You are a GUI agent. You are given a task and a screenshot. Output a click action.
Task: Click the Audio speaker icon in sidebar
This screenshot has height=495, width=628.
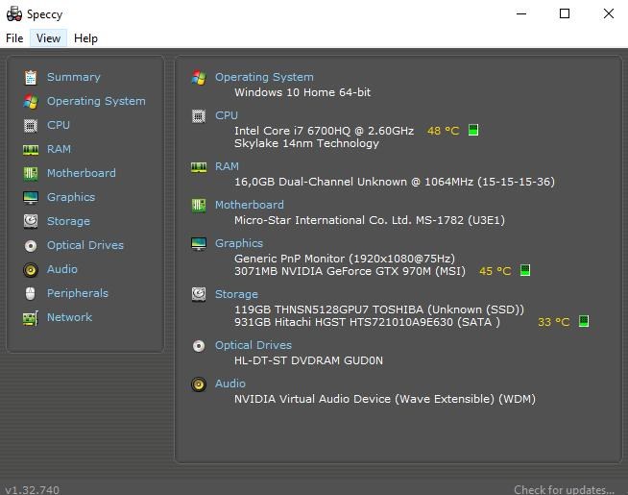[x=31, y=269]
